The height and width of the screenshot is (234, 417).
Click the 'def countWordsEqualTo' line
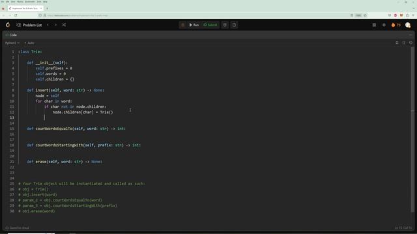click(x=76, y=129)
